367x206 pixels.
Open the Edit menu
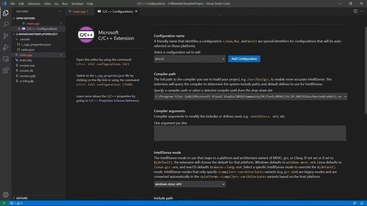[x=21, y=4]
